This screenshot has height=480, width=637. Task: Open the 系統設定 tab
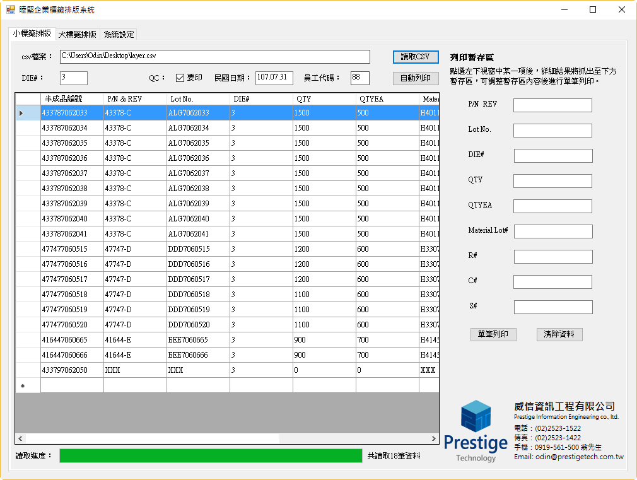tap(119, 35)
